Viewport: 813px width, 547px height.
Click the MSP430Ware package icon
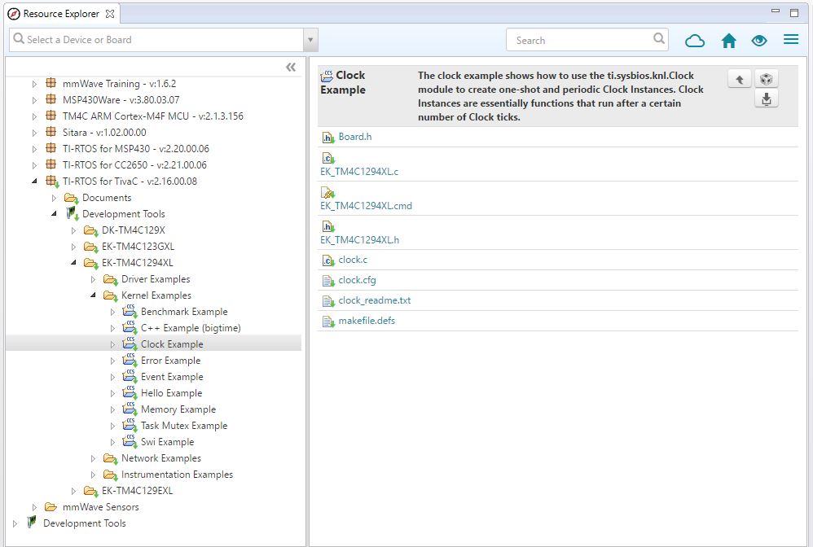[51, 99]
